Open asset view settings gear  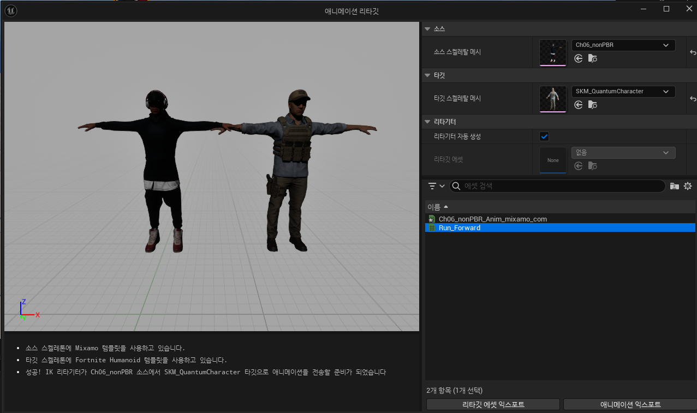(x=688, y=186)
